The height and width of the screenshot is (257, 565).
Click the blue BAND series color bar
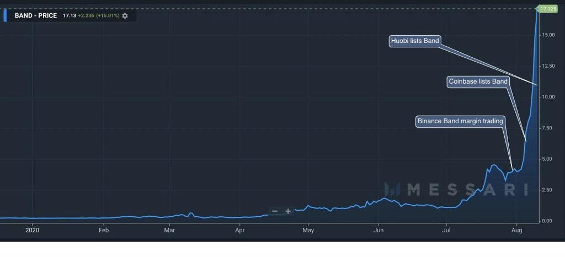click(5, 16)
